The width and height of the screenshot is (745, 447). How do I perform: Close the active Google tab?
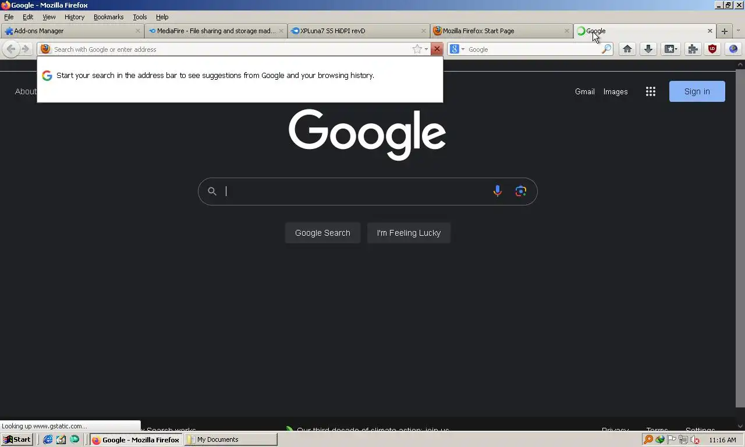(710, 31)
